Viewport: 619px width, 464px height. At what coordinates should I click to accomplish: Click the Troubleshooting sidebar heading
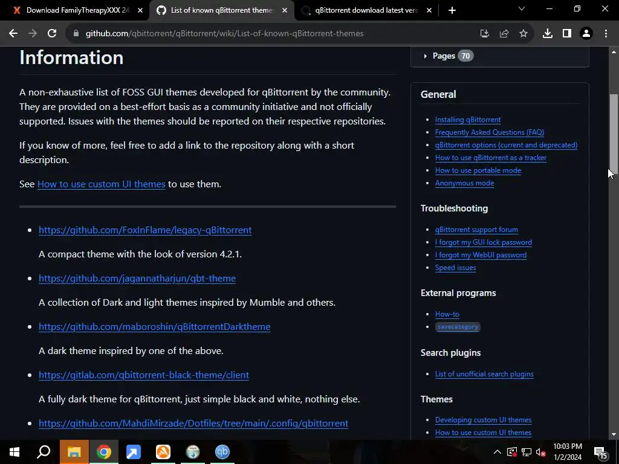coord(455,208)
